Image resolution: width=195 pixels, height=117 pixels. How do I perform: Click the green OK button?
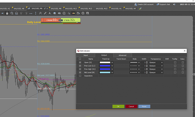point(118,106)
